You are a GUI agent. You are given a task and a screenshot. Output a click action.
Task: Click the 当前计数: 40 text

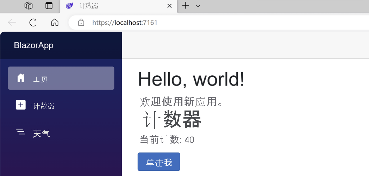[167, 139]
